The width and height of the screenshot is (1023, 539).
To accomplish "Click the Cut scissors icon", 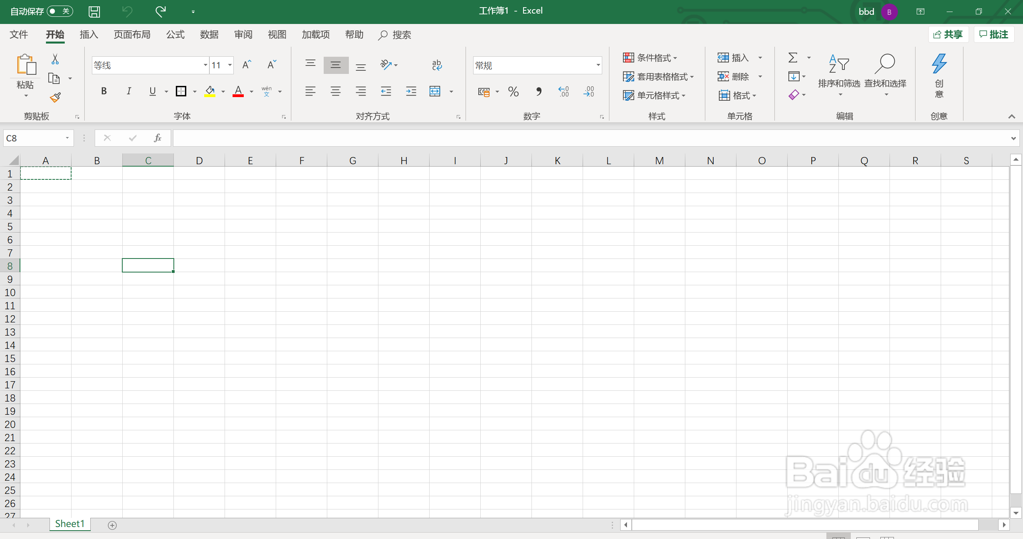I will pos(55,59).
